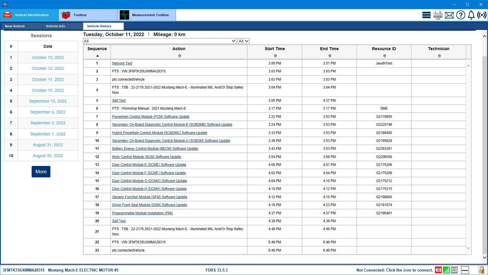Open the Measurement Toolbox main tab
The image size is (488, 275).
[146, 15]
